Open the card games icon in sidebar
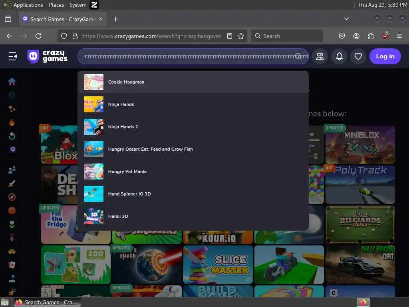409x307 pixels. tap(12, 265)
